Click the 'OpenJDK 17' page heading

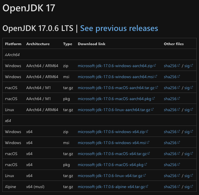click(x=29, y=8)
